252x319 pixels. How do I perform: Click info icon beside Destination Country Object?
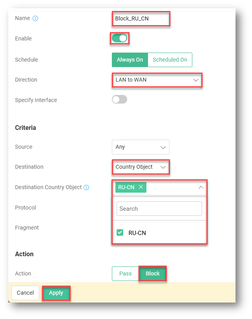tap(86, 188)
